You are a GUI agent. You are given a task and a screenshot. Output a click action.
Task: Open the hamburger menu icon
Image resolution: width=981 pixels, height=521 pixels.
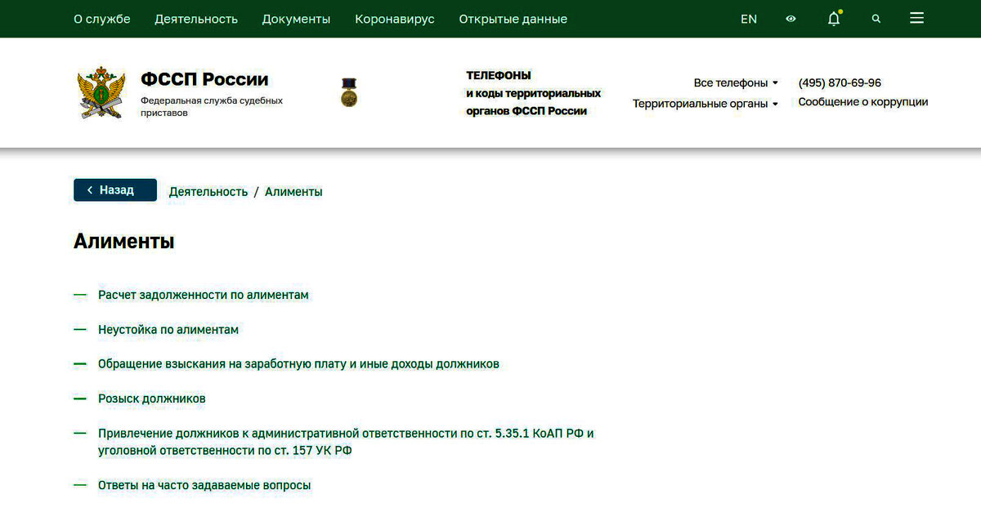click(917, 18)
